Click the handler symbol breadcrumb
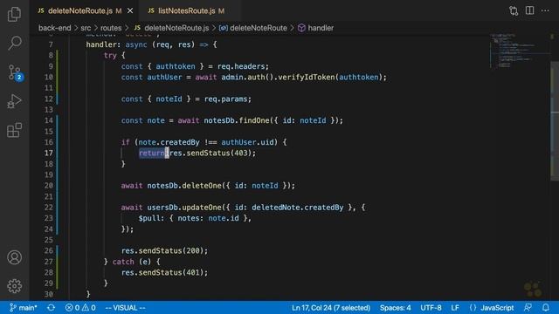 coord(316,28)
